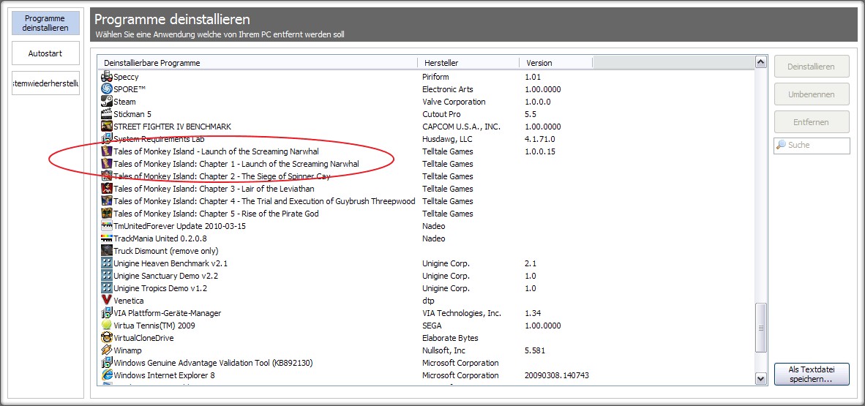The image size is (865, 406).
Task: Click the Truck Dismount icon
Action: [107, 251]
